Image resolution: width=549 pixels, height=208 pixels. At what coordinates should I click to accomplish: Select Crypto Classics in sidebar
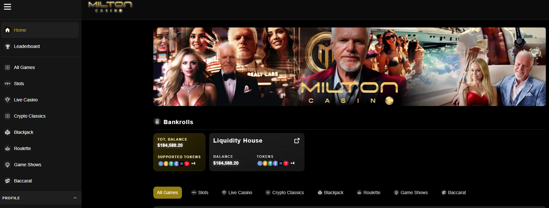40,116
